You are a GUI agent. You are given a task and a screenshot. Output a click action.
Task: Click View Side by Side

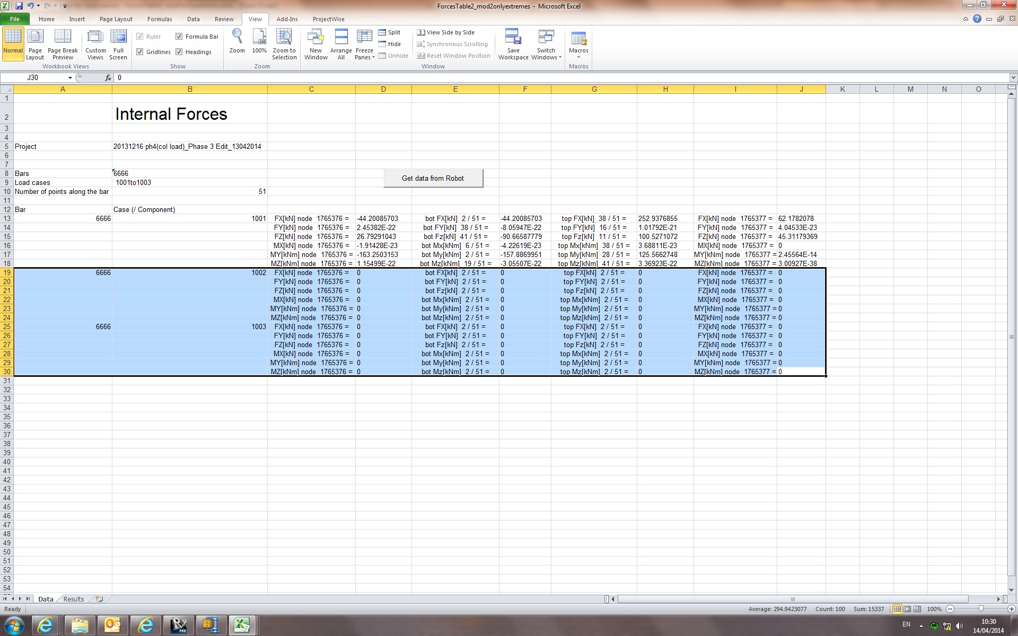click(x=446, y=32)
